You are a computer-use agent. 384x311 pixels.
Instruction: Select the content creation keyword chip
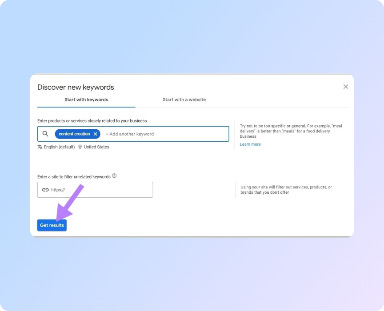[74, 134]
